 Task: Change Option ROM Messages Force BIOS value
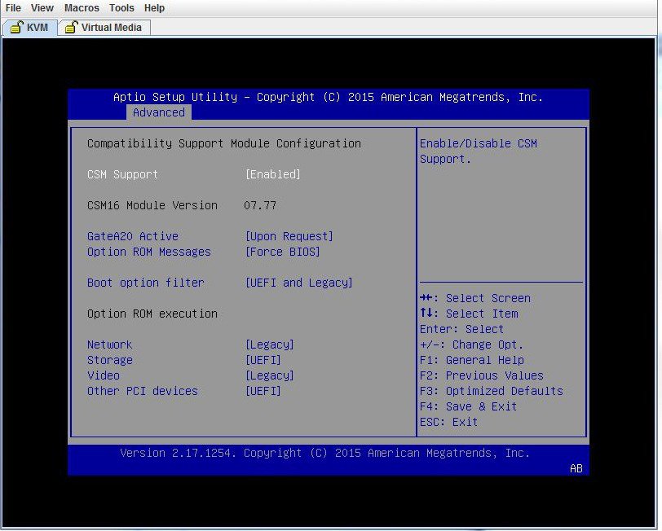pyautogui.click(x=282, y=252)
